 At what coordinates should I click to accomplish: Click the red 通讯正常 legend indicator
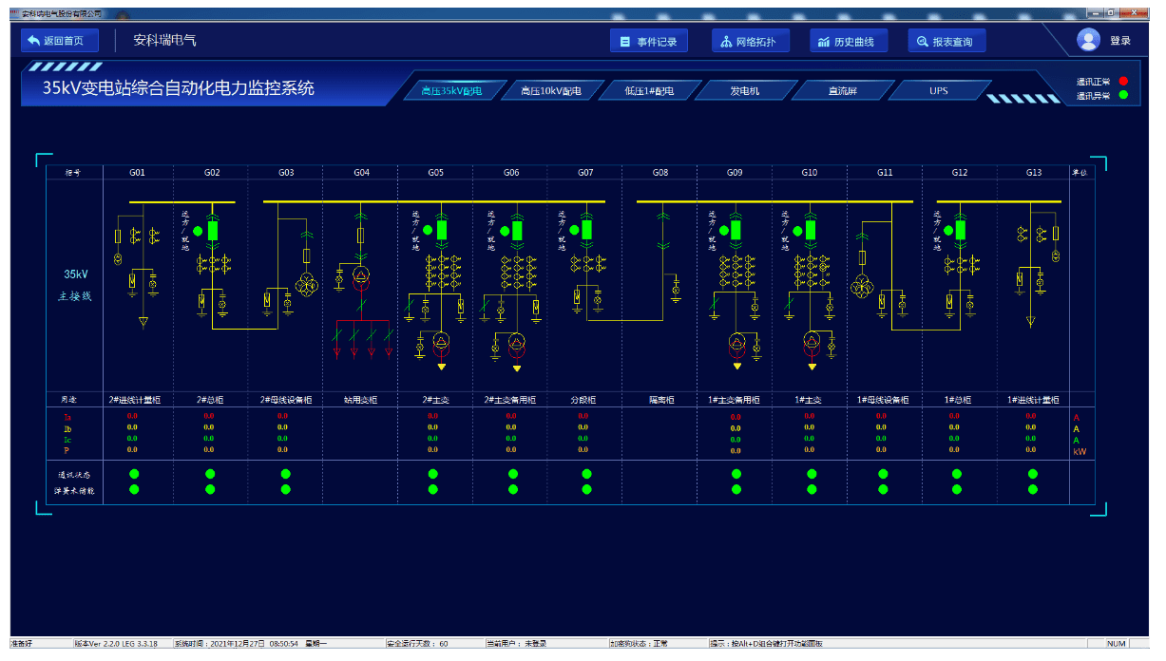pyautogui.click(x=1123, y=82)
